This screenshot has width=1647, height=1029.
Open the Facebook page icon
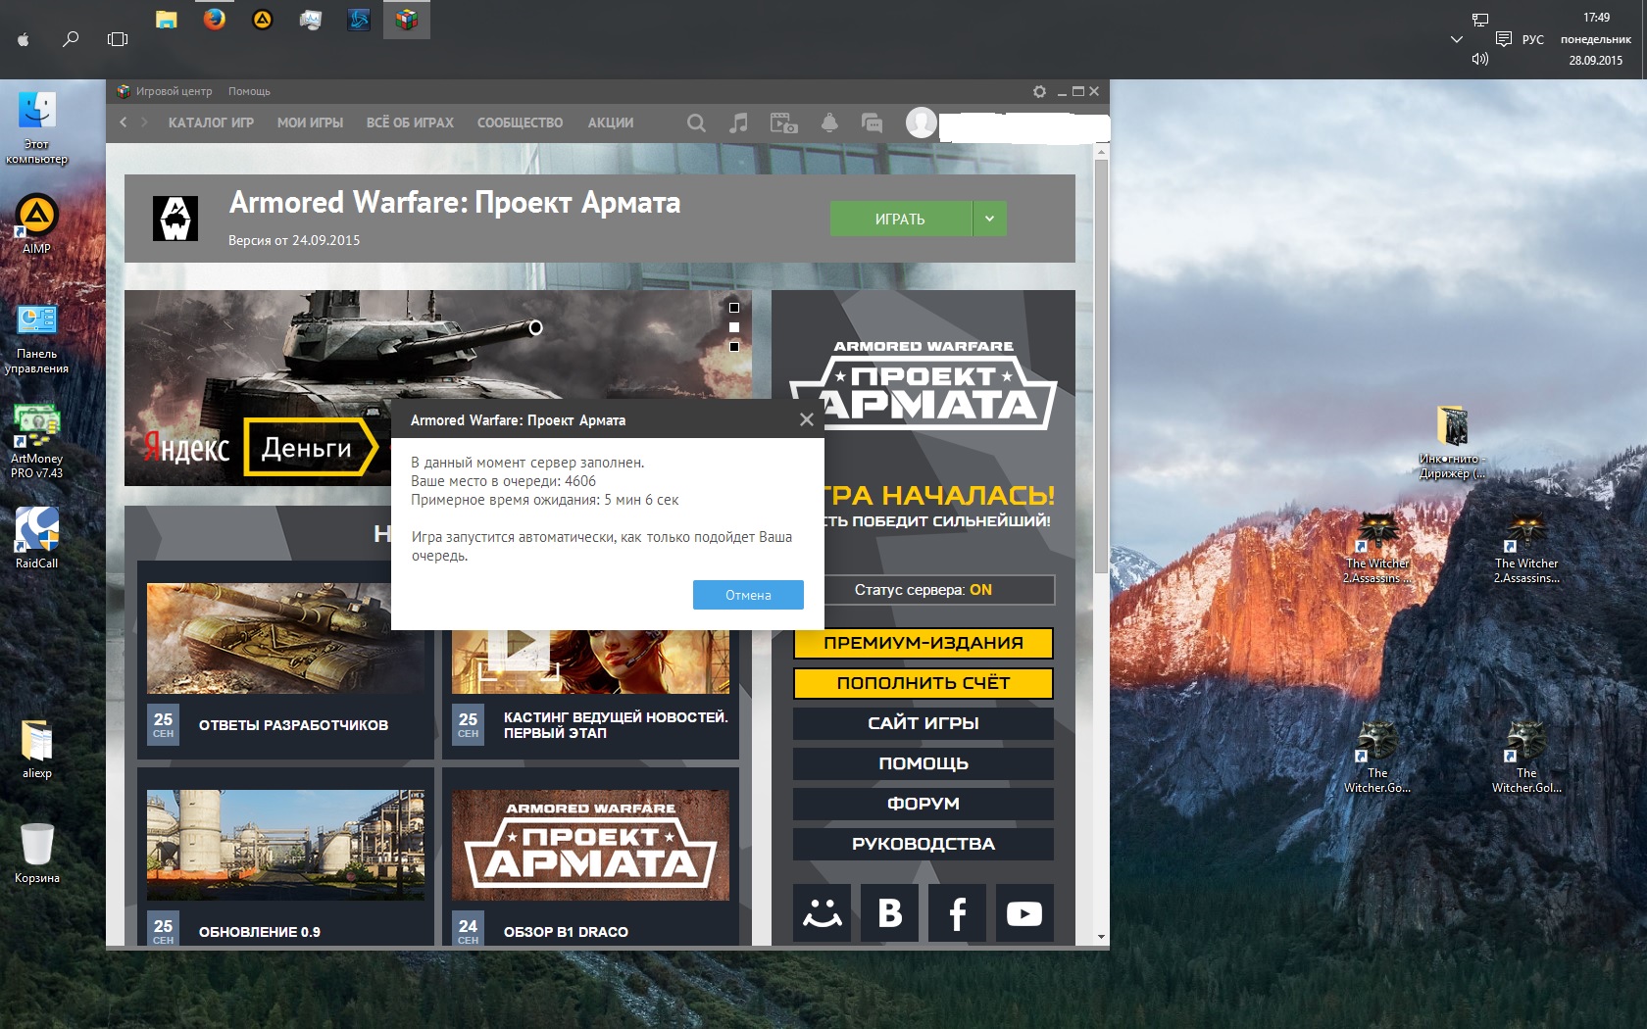click(x=957, y=913)
